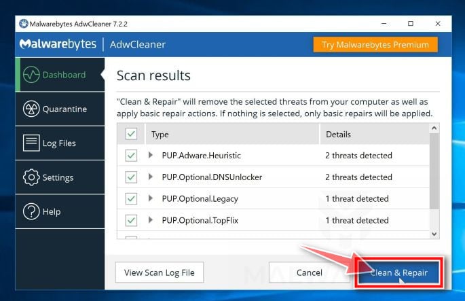Expand the PUP.Optional.DNSUnlocker row arrow
465x301 pixels.
click(x=151, y=177)
